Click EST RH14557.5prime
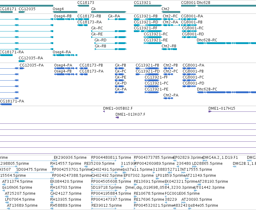The image size is (256, 210). coord(66,164)
